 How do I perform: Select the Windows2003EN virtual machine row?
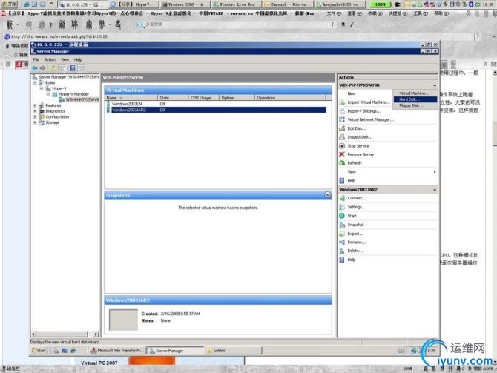(x=217, y=104)
